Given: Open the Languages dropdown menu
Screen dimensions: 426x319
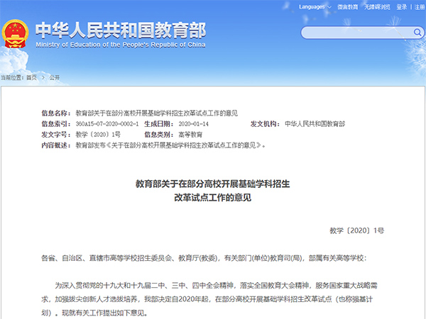Looking at the screenshot, I should click(314, 6).
